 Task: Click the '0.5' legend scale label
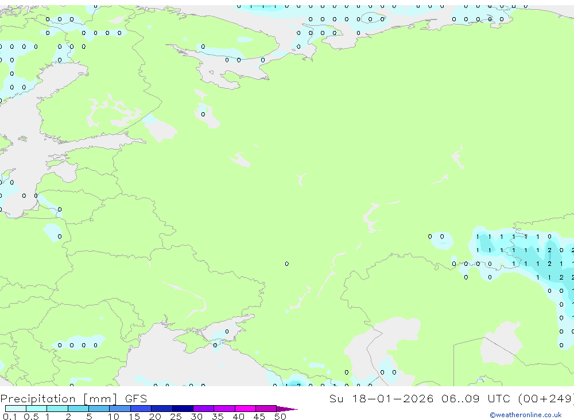tap(31, 417)
